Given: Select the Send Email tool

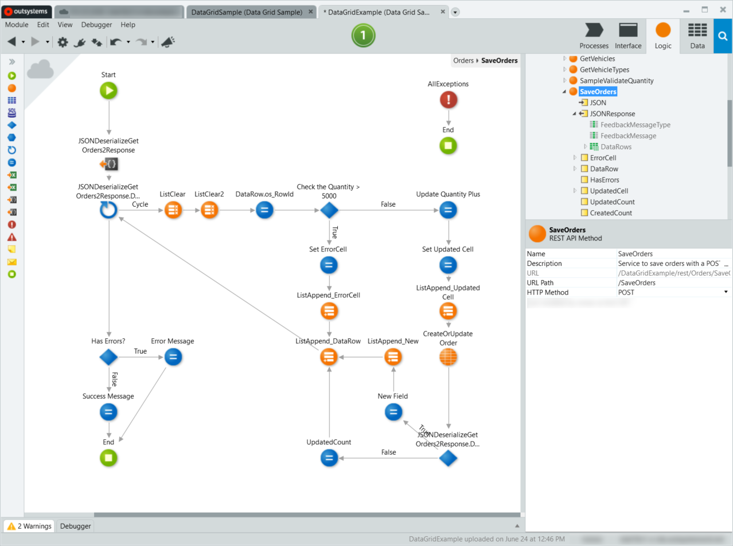Looking at the screenshot, I should (13, 261).
